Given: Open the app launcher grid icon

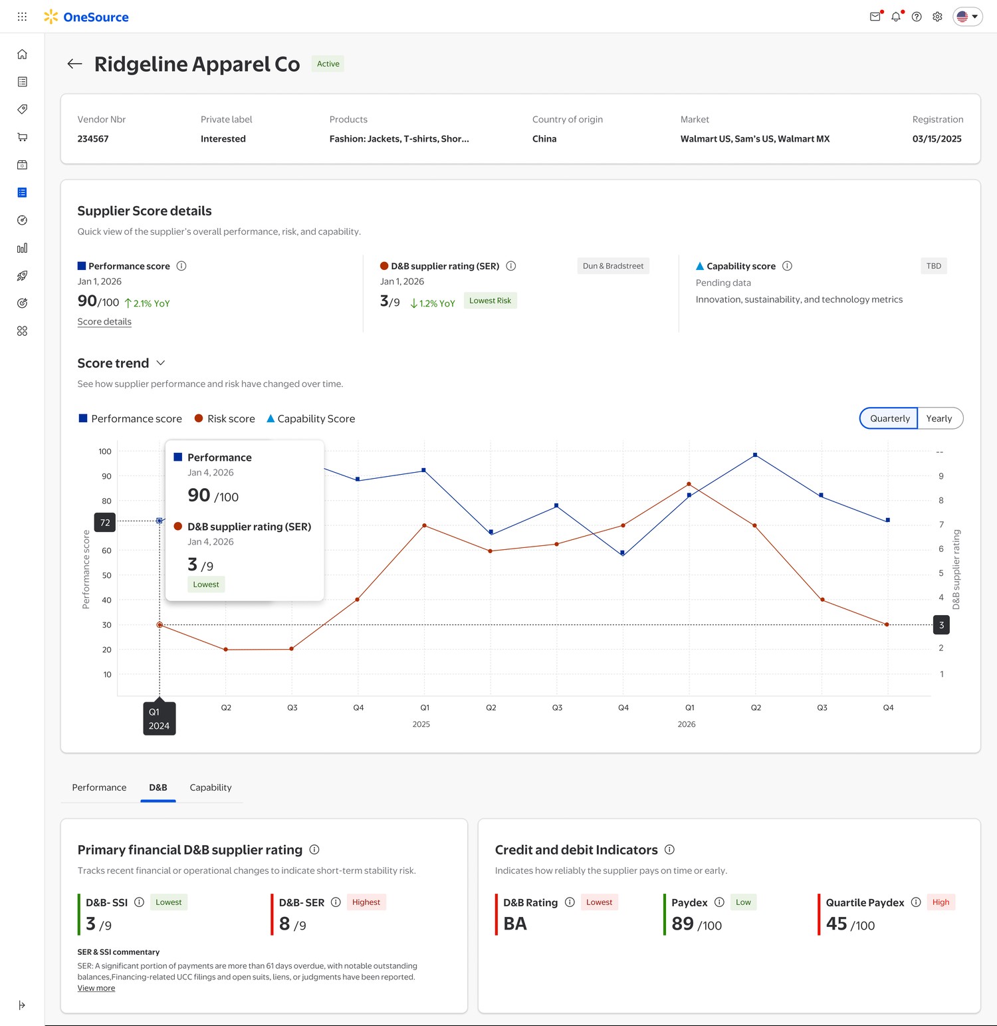Looking at the screenshot, I should [x=22, y=17].
